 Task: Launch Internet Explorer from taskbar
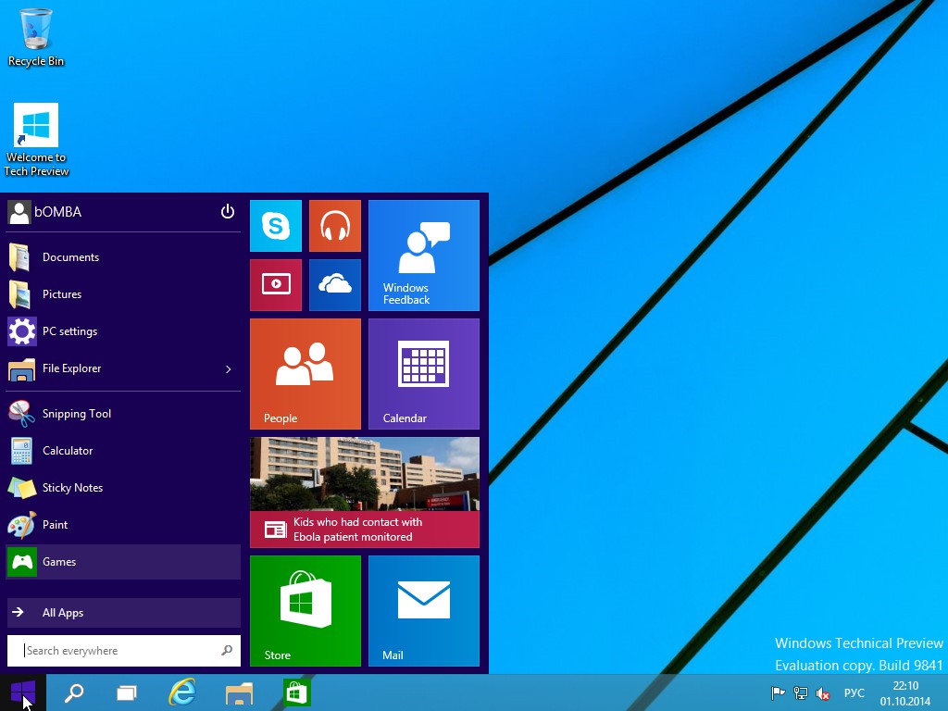(x=182, y=692)
